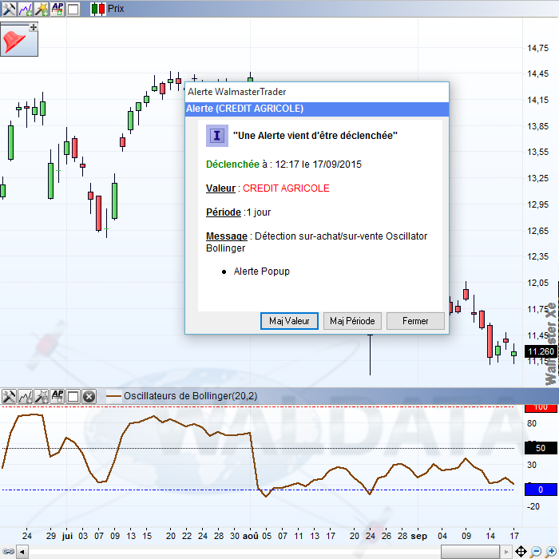Click the candlestick Prix style icon
Viewport: 559px width, 559px height.
point(98,9)
